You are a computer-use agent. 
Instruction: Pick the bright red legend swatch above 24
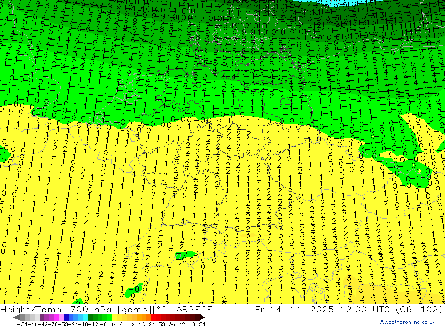click(154, 318)
